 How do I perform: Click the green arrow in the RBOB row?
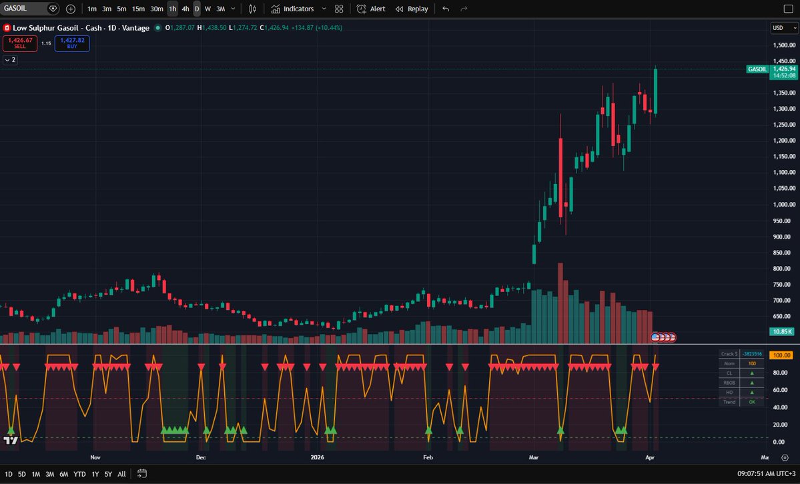pyautogui.click(x=752, y=383)
